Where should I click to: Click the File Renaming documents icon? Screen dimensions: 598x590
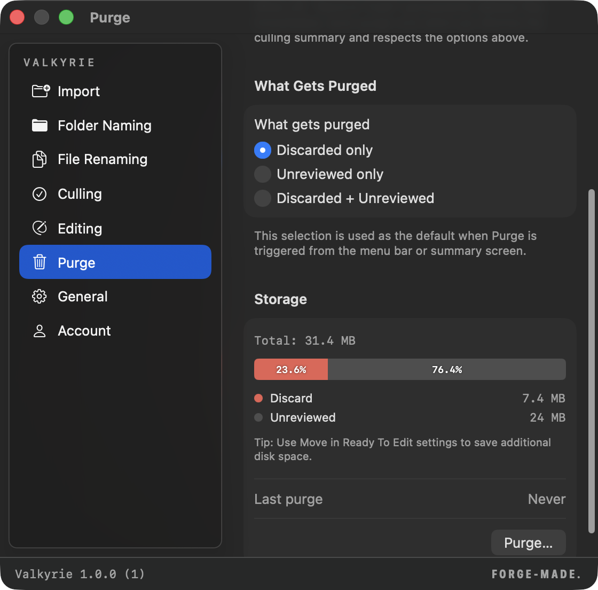[x=40, y=159]
